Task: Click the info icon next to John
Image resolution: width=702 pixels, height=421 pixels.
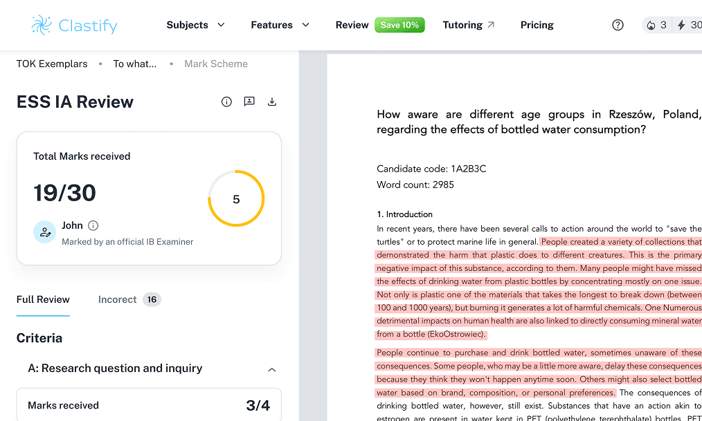Action: point(93,225)
